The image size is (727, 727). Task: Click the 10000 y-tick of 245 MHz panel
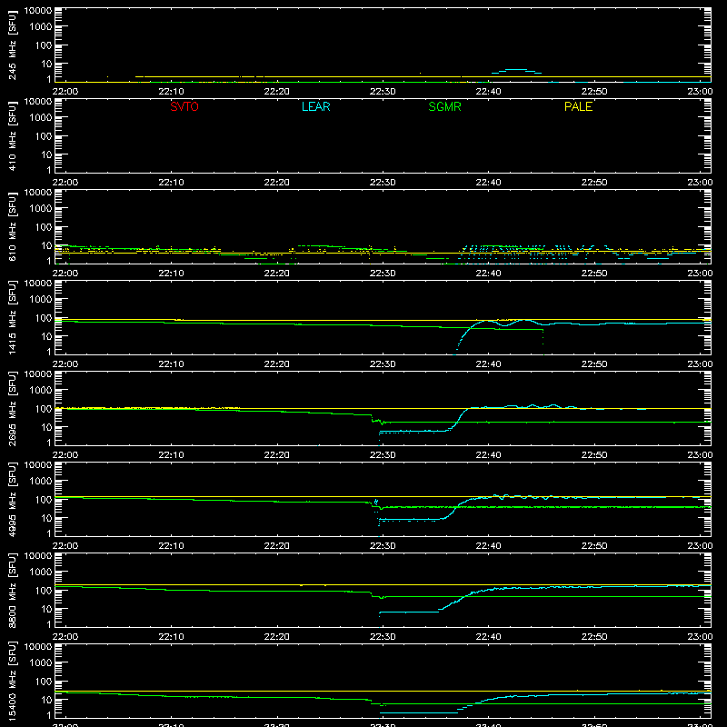(38, 11)
